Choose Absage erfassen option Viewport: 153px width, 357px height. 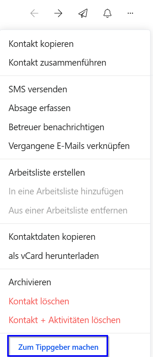pos(75,108)
